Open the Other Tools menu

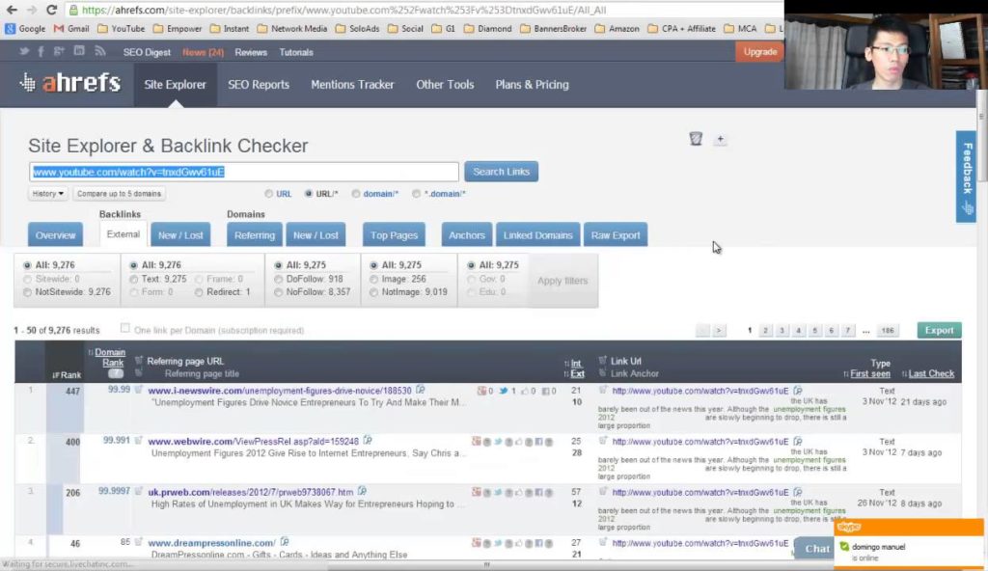[445, 85]
